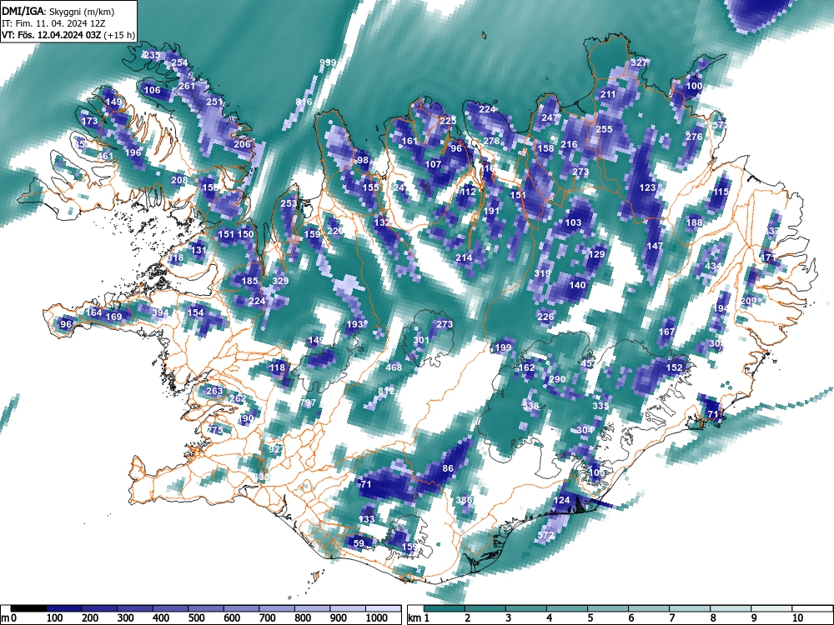Click the visibility value '169'
Image resolution: width=834 pixels, height=625 pixels.
pyautogui.click(x=113, y=317)
